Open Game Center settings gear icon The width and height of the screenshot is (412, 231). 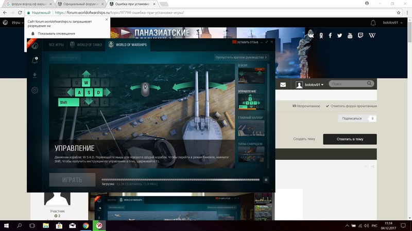point(35,90)
